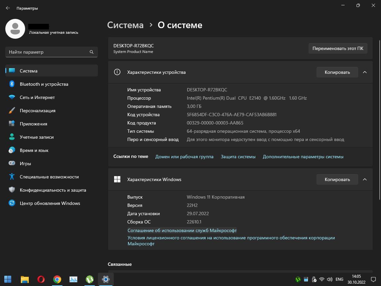Go back using the arrow next to Параметры
Screen dimensions: 381x286
8,8
